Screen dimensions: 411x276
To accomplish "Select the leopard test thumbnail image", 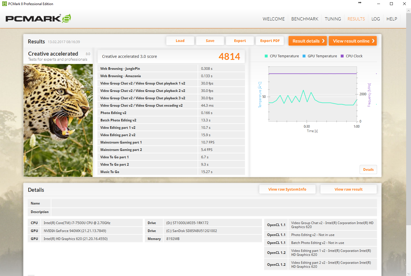I will point(58,120).
